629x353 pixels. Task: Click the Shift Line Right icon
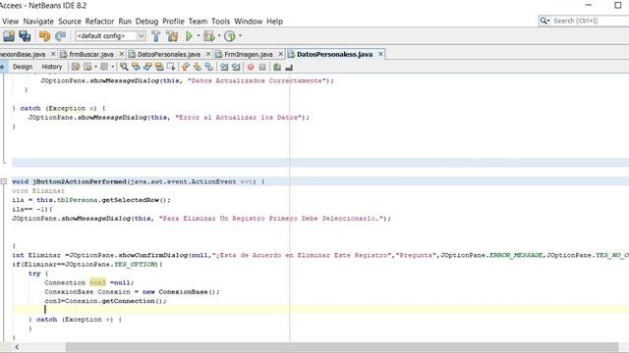coord(236,67)
